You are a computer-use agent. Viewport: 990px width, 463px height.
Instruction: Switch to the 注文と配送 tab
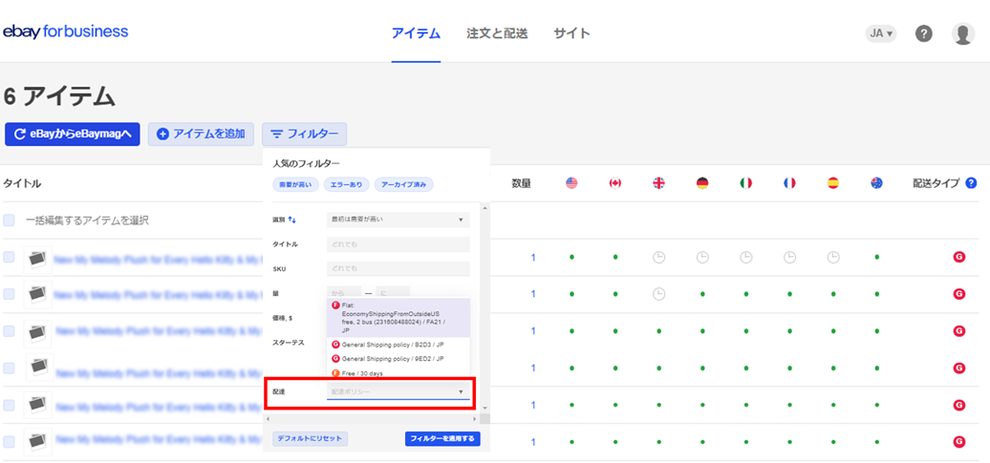[x=497, y=33]
